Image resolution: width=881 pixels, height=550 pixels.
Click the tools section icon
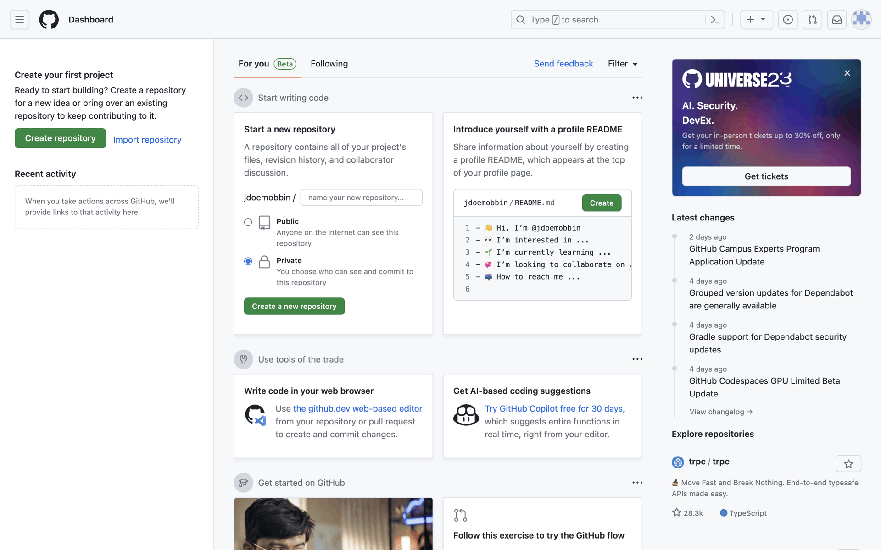(x=244, y=359)
